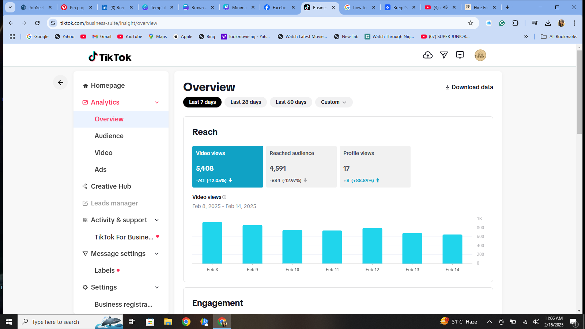Open the Custom date range dropdown
Image resolution: width=585 pixels, height=329 pixels.
click(334, 102)
